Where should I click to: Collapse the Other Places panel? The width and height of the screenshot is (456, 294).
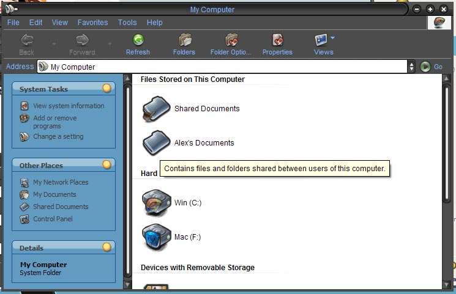coord(107,164)
